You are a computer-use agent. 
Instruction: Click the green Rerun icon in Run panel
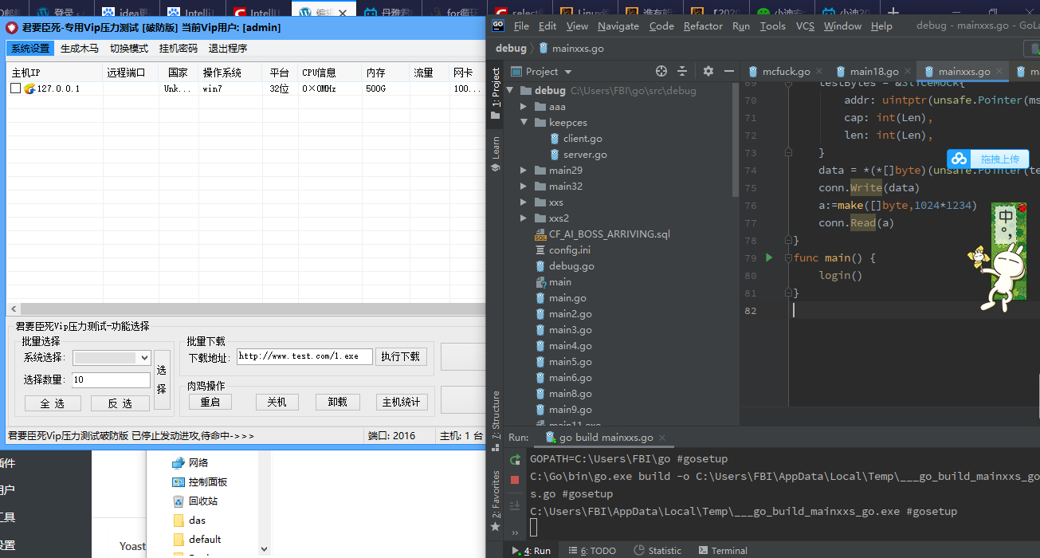(515, 459)
